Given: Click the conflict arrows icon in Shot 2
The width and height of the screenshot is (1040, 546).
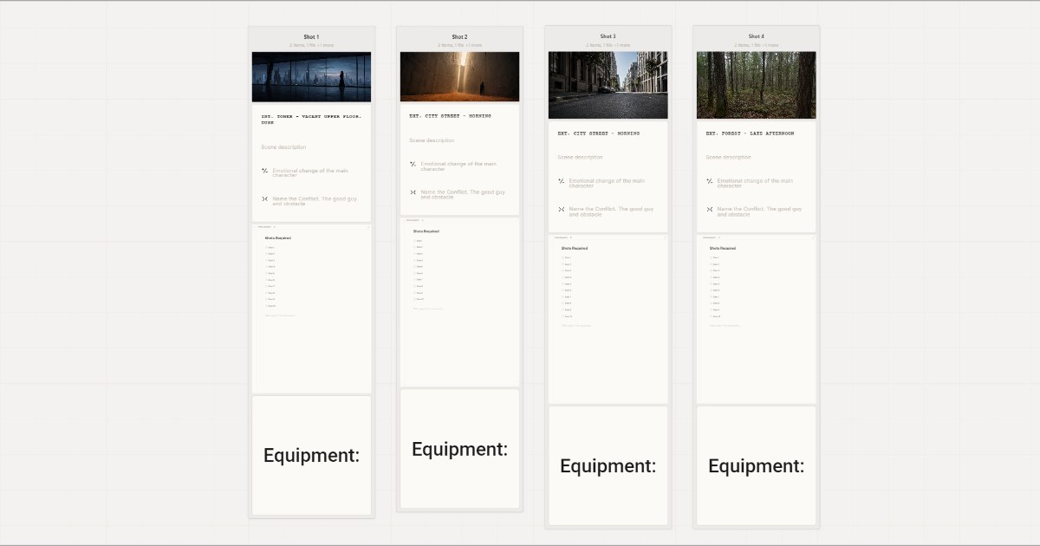Looking at the screenshot, I should coord(413,192).
